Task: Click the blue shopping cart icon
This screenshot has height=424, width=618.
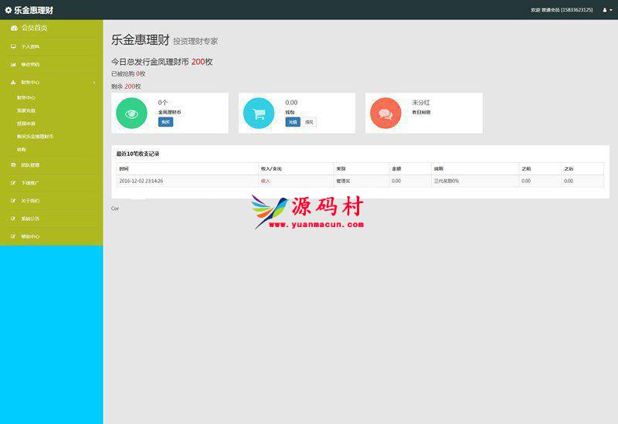Action: (259, 114)
